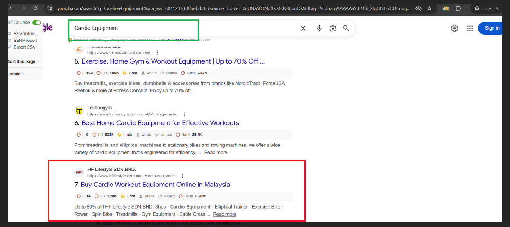The image size is (510, 227).
Task: Select SERP report in SEOquake panel
Action: coord(25,41)
